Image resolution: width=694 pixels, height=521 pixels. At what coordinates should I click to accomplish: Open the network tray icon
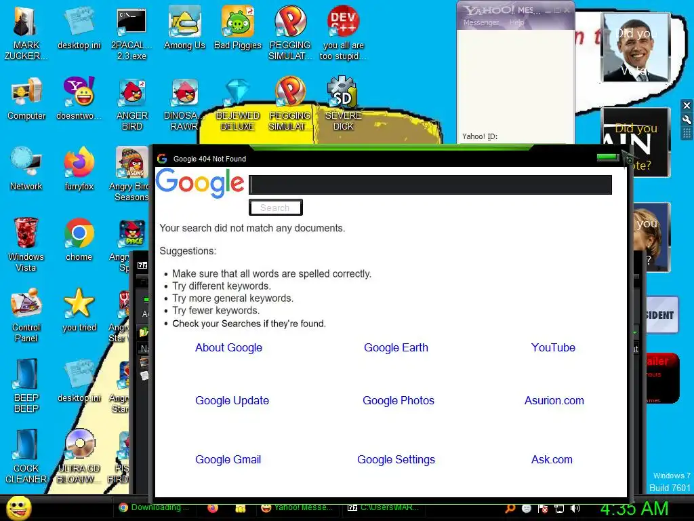point(559,509)
